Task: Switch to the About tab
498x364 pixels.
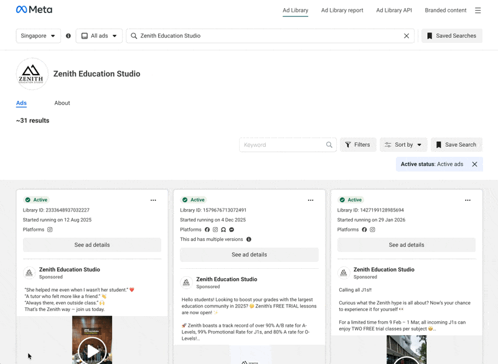Action: point(62,103)
